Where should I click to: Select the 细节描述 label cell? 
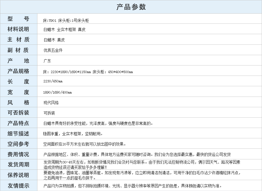(18, 133)
